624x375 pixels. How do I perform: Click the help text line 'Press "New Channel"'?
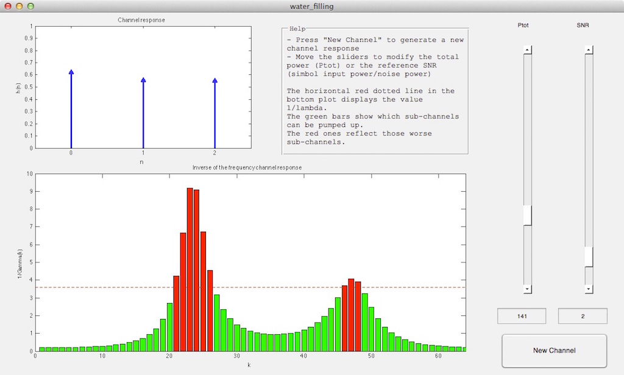[333, 40]
